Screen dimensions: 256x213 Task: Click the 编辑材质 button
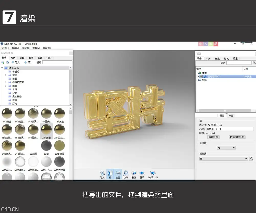coord(213,137)
